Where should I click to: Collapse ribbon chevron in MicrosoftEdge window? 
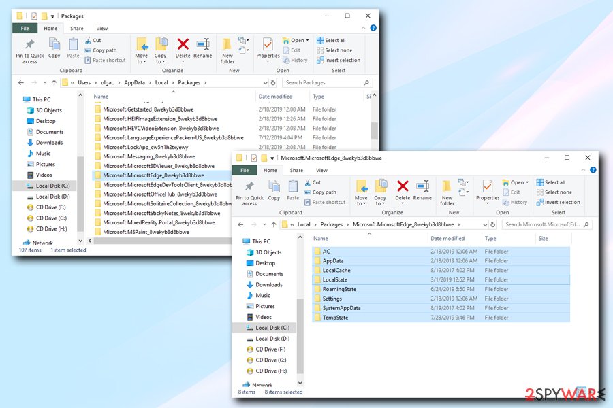[583, 170]
